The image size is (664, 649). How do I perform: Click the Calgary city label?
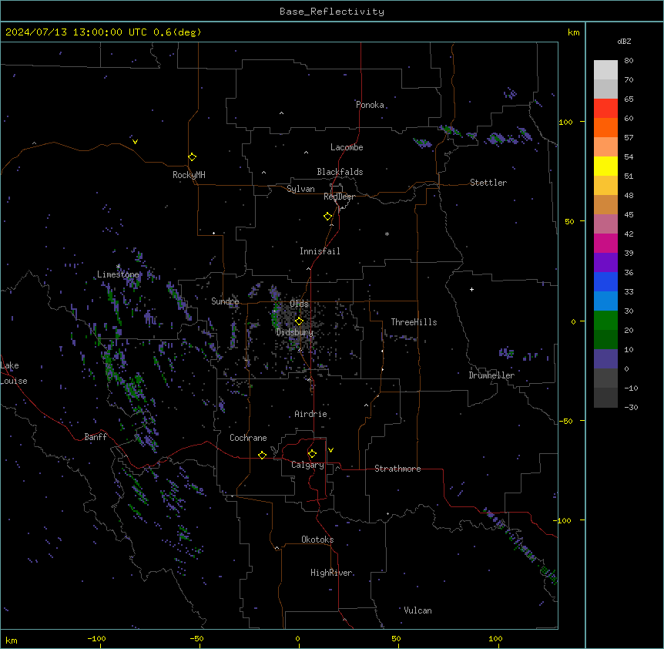307,465
